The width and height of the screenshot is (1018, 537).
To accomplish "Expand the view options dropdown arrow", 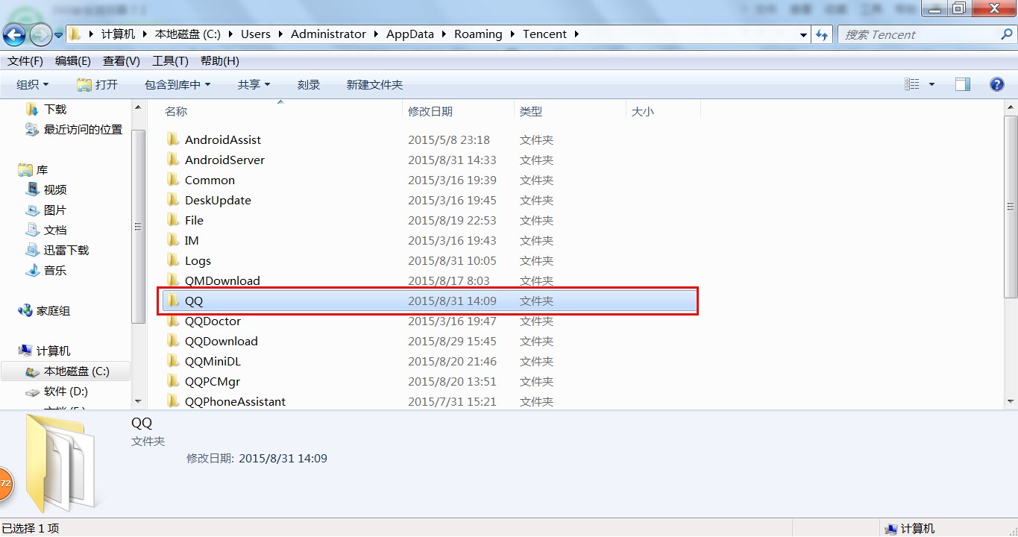I will pos(931,84).
